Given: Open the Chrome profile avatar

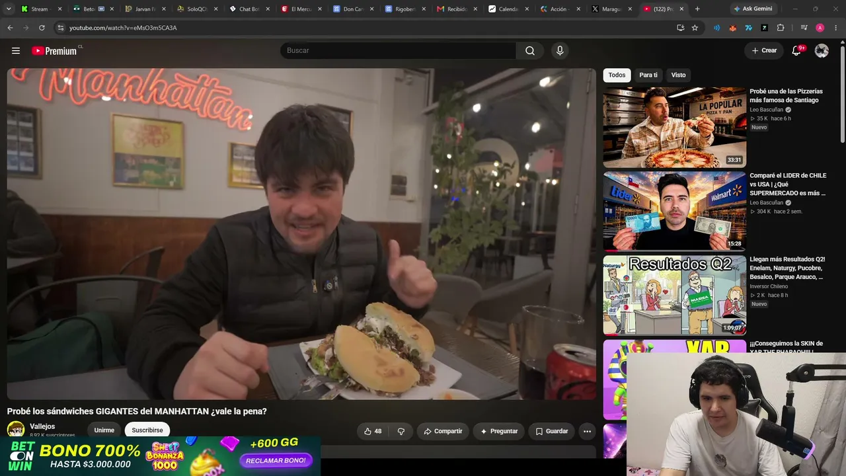Looking at the screenshot, I should click(820, 28).
